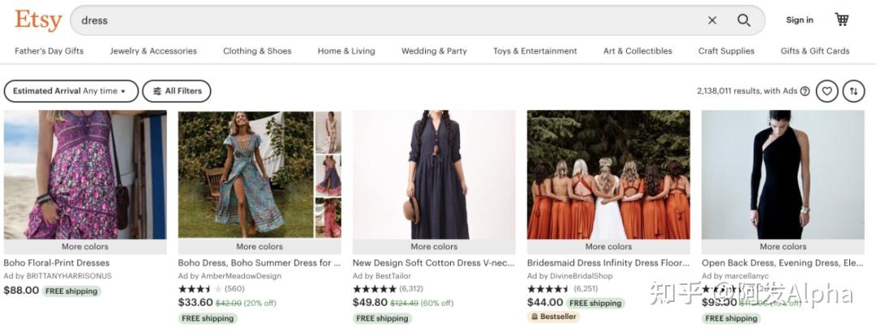This screenshot has width=876, height=332.
Task: Open the Jewelry & Accessories category
Action: [x=153, y=51]
